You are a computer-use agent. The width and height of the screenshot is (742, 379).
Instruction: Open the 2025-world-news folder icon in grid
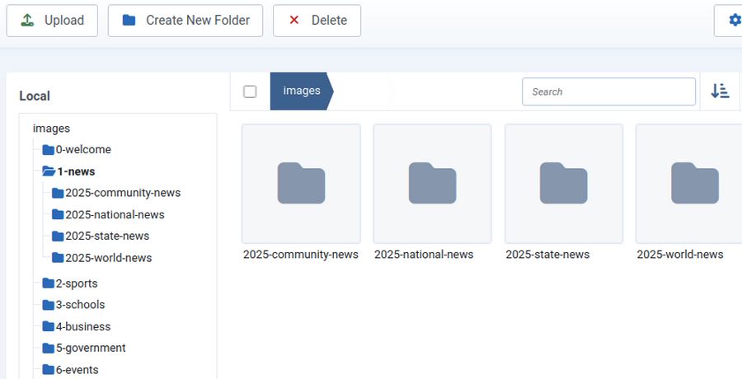click(x=694, y=184)
